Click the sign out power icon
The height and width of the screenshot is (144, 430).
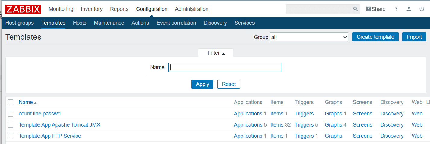[x=422, y=9]
